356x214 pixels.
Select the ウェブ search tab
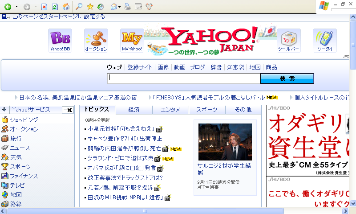pyautogui.click(x=114, y=67)
